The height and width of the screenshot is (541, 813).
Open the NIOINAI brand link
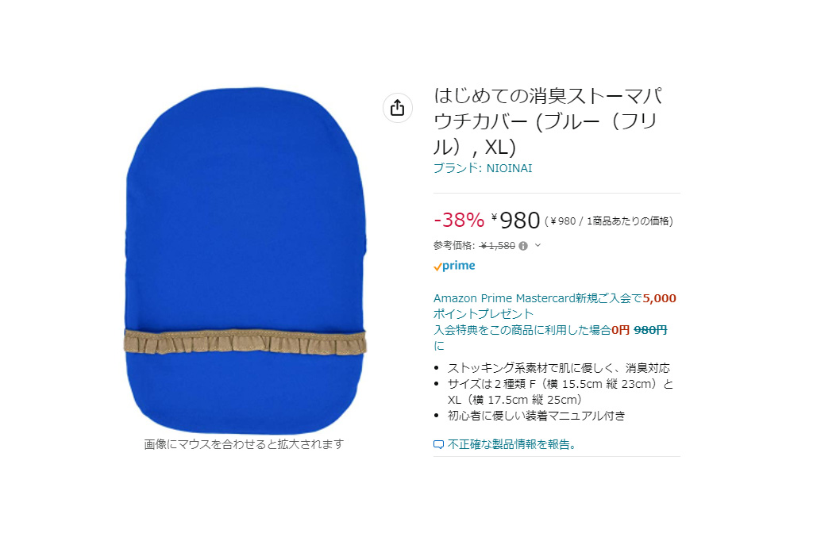pyautogui.click(x=483, y=168)
